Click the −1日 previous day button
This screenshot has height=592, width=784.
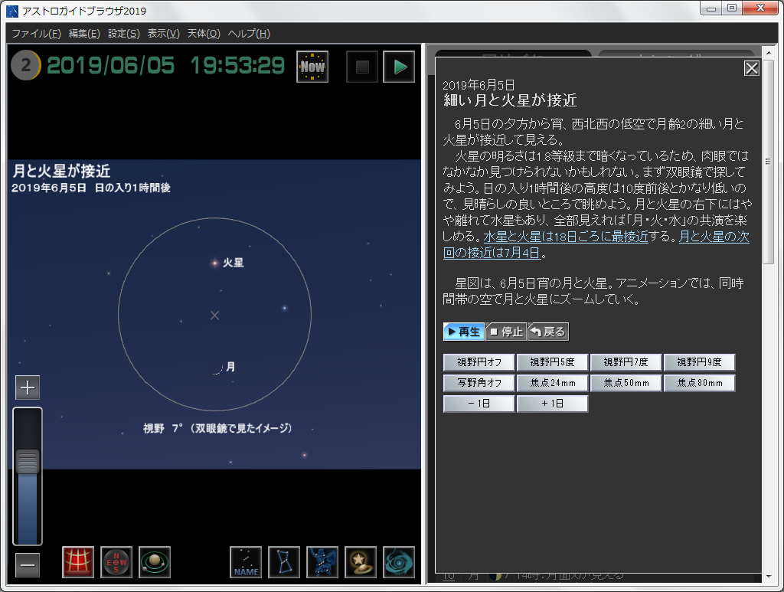click(479, 404)
